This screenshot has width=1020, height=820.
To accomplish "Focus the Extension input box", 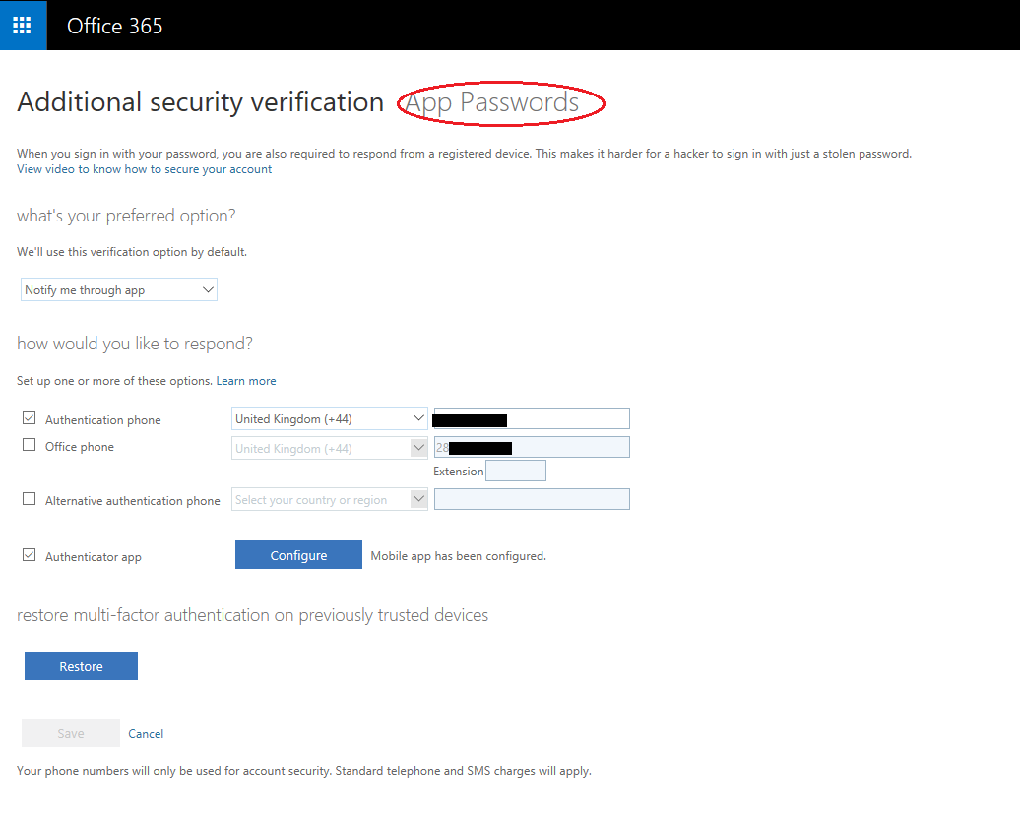I will click(516, 472).
